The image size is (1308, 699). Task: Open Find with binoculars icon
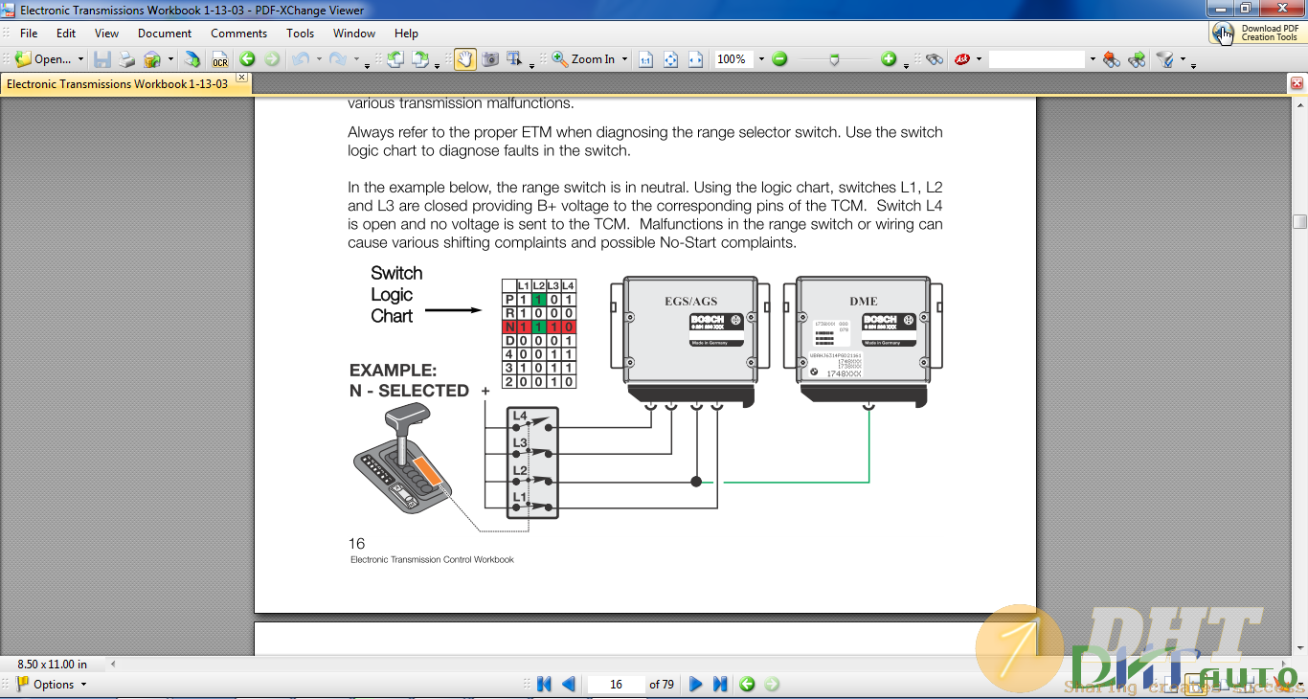click(x=935, y=59)
